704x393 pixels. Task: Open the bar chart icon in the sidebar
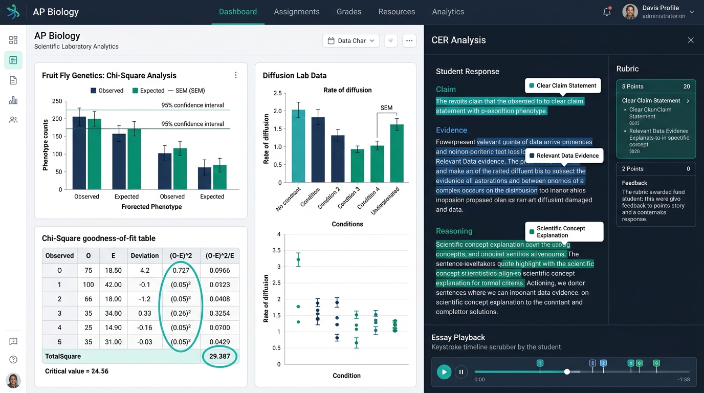[x=13, y=100]
